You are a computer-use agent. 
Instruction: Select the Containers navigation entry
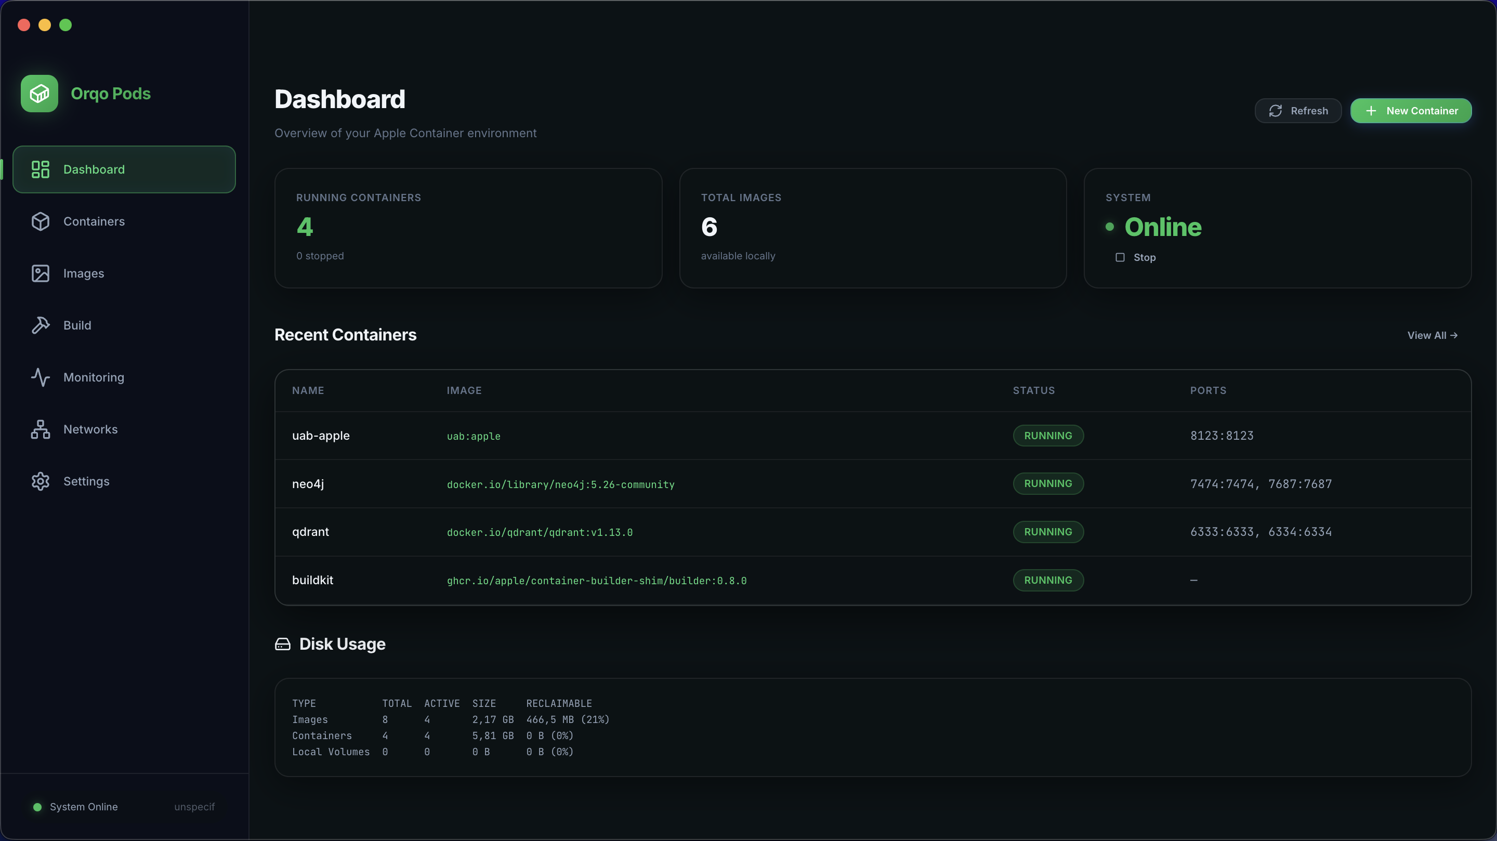click(94, 221)
